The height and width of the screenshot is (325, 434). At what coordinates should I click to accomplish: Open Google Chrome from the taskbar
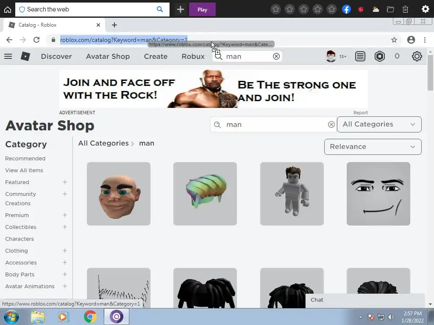[x=90, y=317]
